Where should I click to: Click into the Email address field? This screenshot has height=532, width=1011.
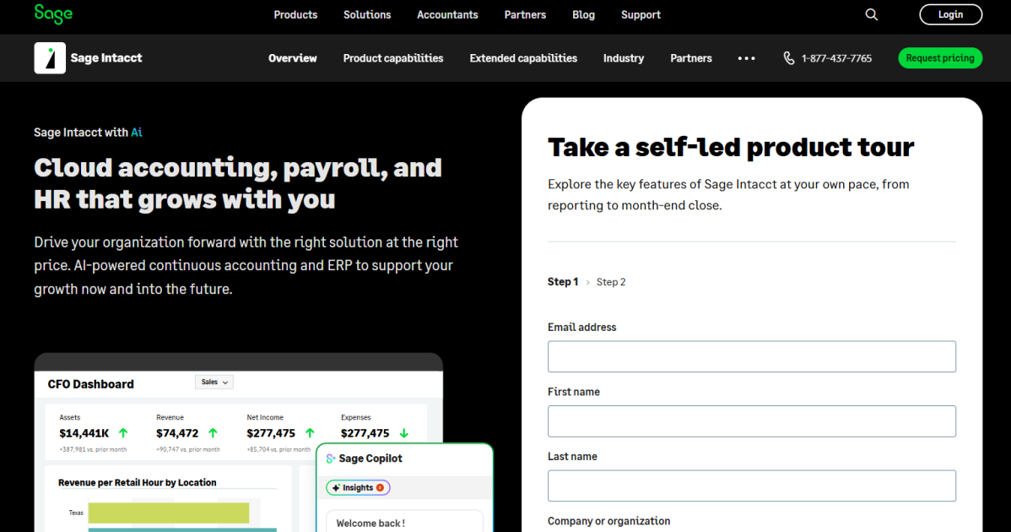(x=752, y=356)
